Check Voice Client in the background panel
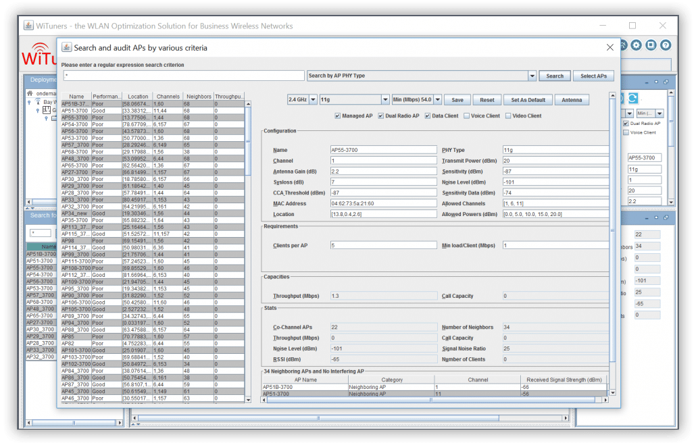 626,132
